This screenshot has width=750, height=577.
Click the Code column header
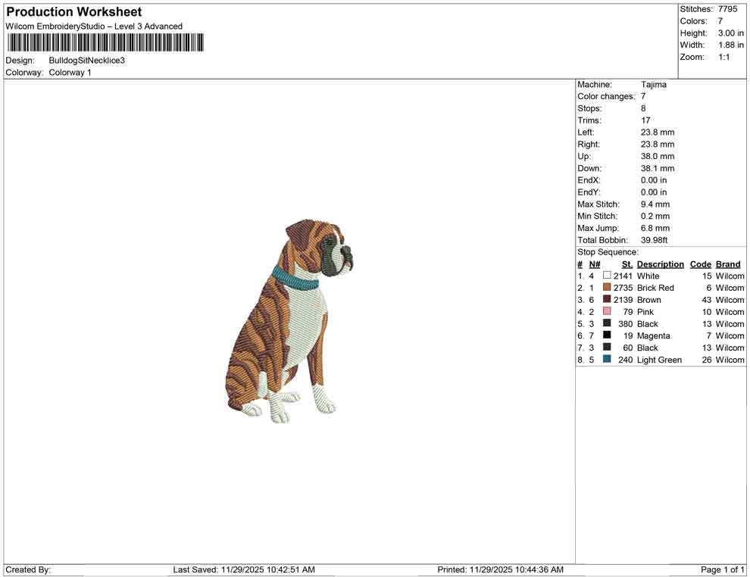click(700, 264)
